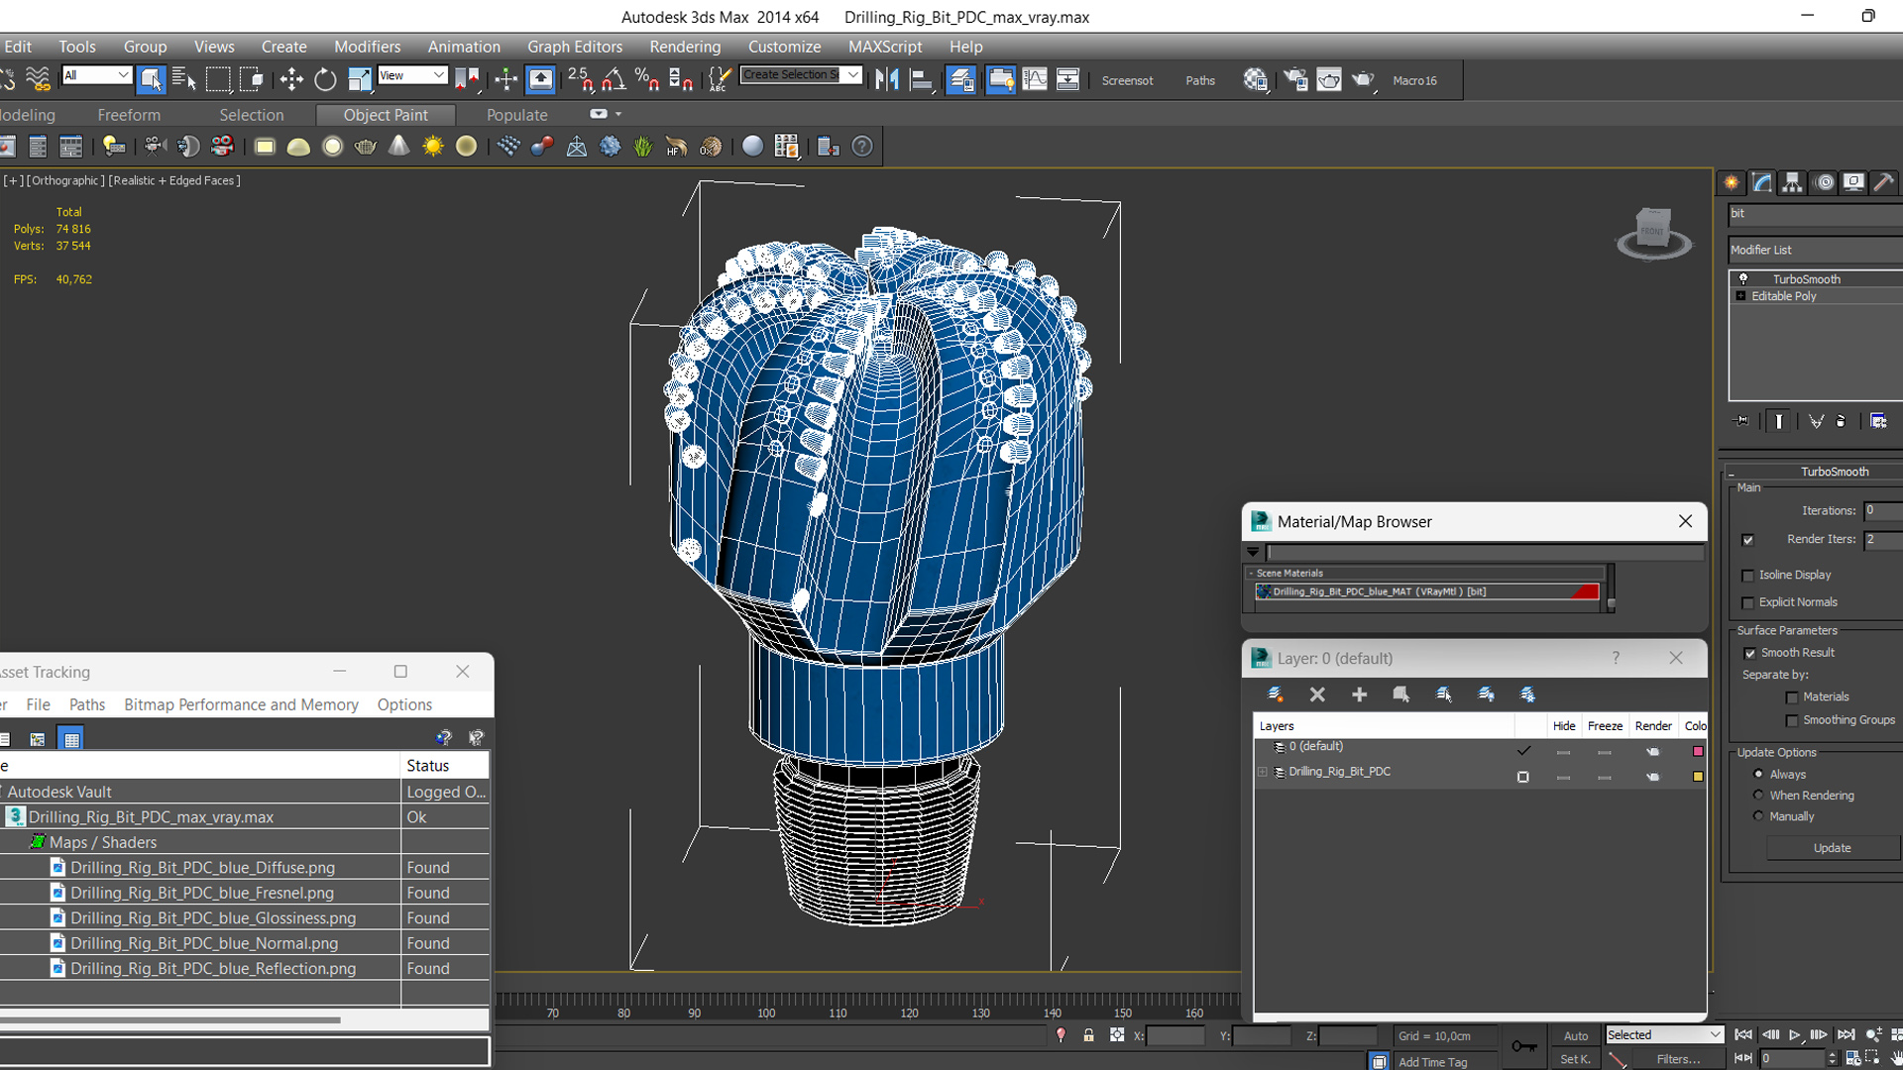Open the Hierarchy command panel tab
The height and width of the screenshot is (1070, 1903).
click(x=1792, y=182)
